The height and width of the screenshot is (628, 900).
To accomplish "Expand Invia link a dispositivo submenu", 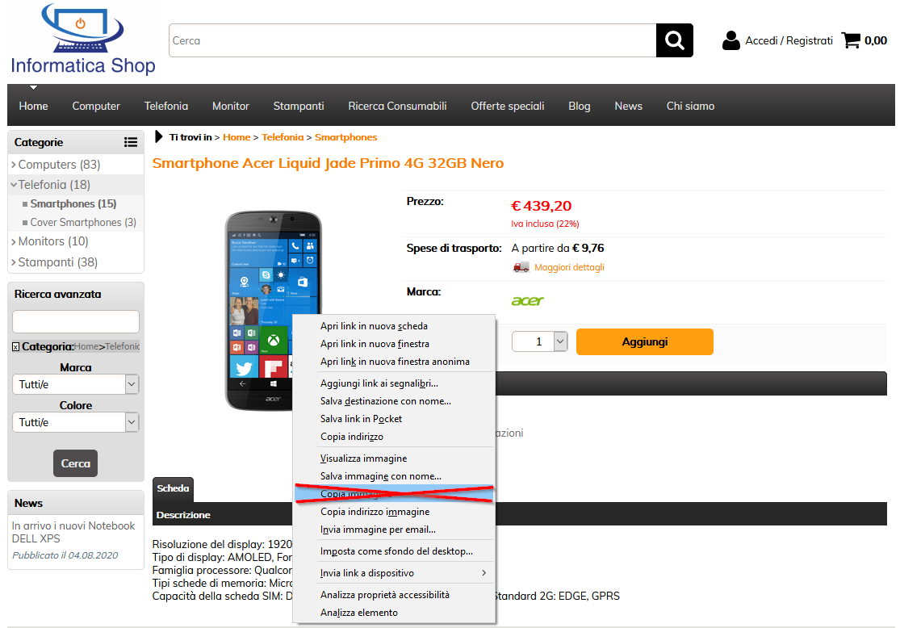I will (394, 573).
